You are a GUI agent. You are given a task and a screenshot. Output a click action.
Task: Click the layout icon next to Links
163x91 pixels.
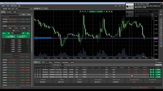120,6
